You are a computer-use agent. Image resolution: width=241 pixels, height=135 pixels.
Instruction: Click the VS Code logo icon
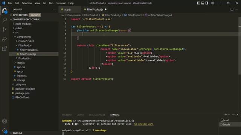pyautogui.click(x=3, y=3)
